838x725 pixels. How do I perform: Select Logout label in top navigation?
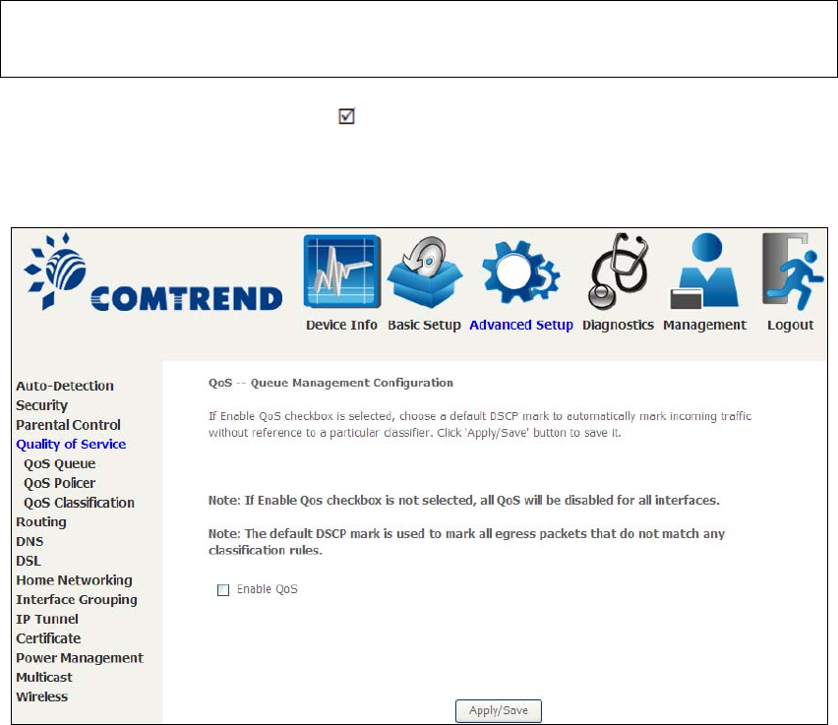coord(791,325)
